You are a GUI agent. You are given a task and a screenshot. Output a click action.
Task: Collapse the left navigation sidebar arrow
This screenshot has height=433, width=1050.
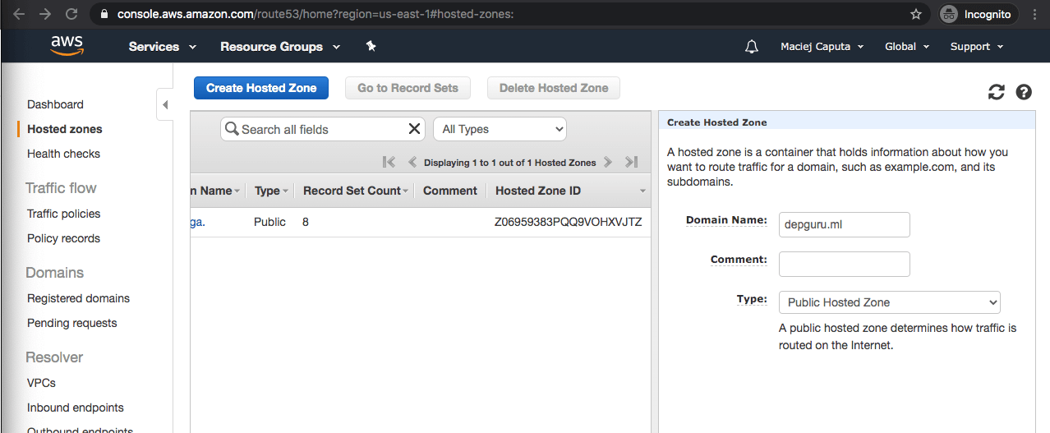tap(164, 105)
